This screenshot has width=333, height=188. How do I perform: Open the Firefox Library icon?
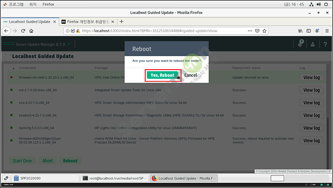click(301, 31)
